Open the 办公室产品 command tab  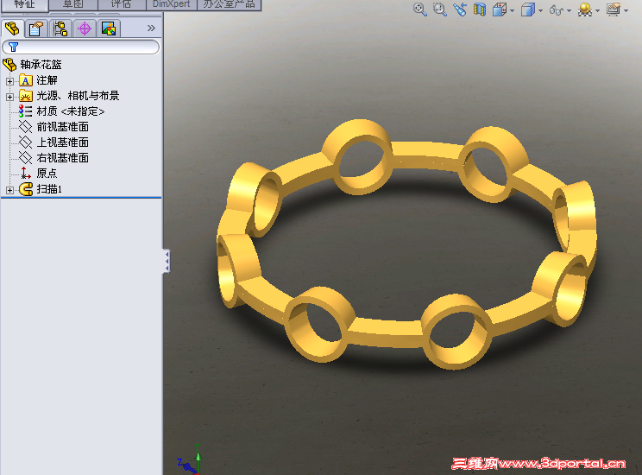pos(229,4)
